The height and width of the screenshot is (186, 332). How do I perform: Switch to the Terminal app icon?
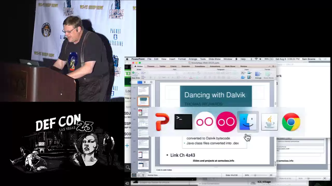[183, 122]
